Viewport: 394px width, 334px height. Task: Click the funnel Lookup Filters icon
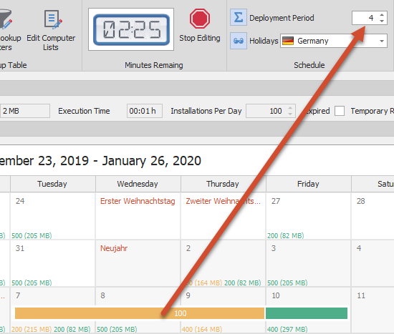[6, 19]
